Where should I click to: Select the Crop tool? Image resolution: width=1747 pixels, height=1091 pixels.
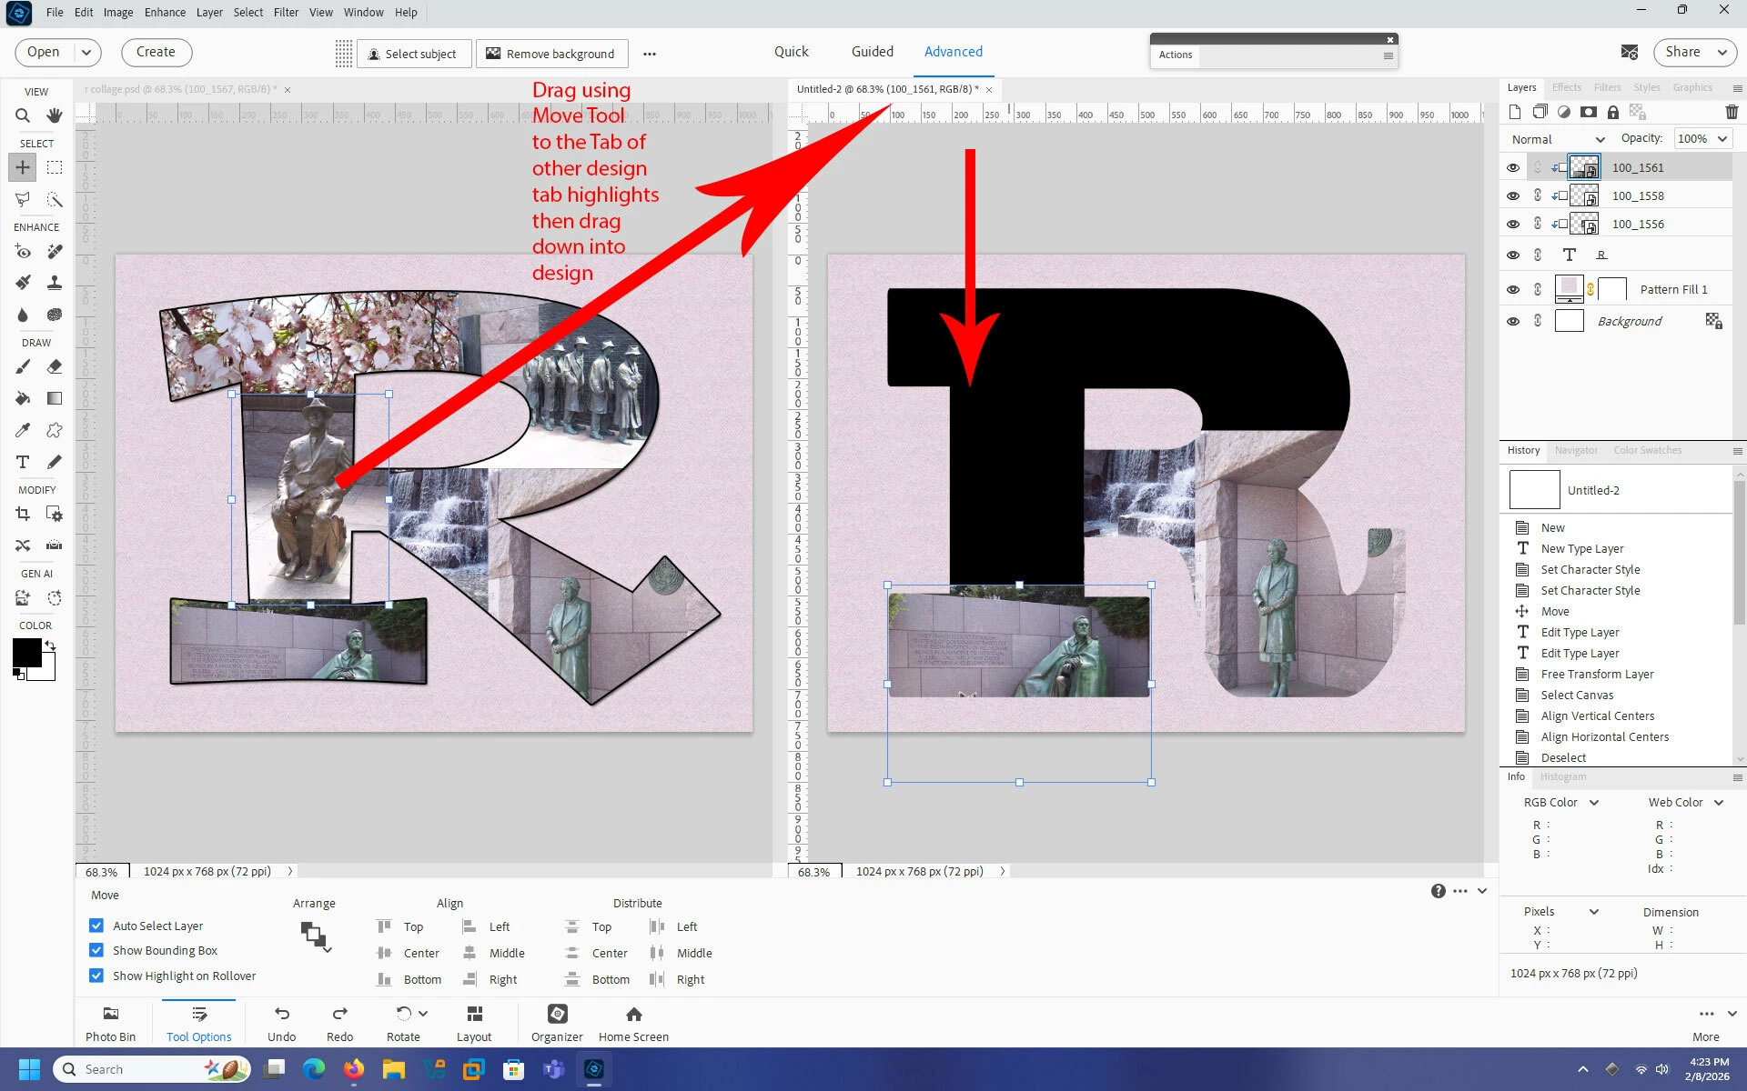(x=23, y=514)
